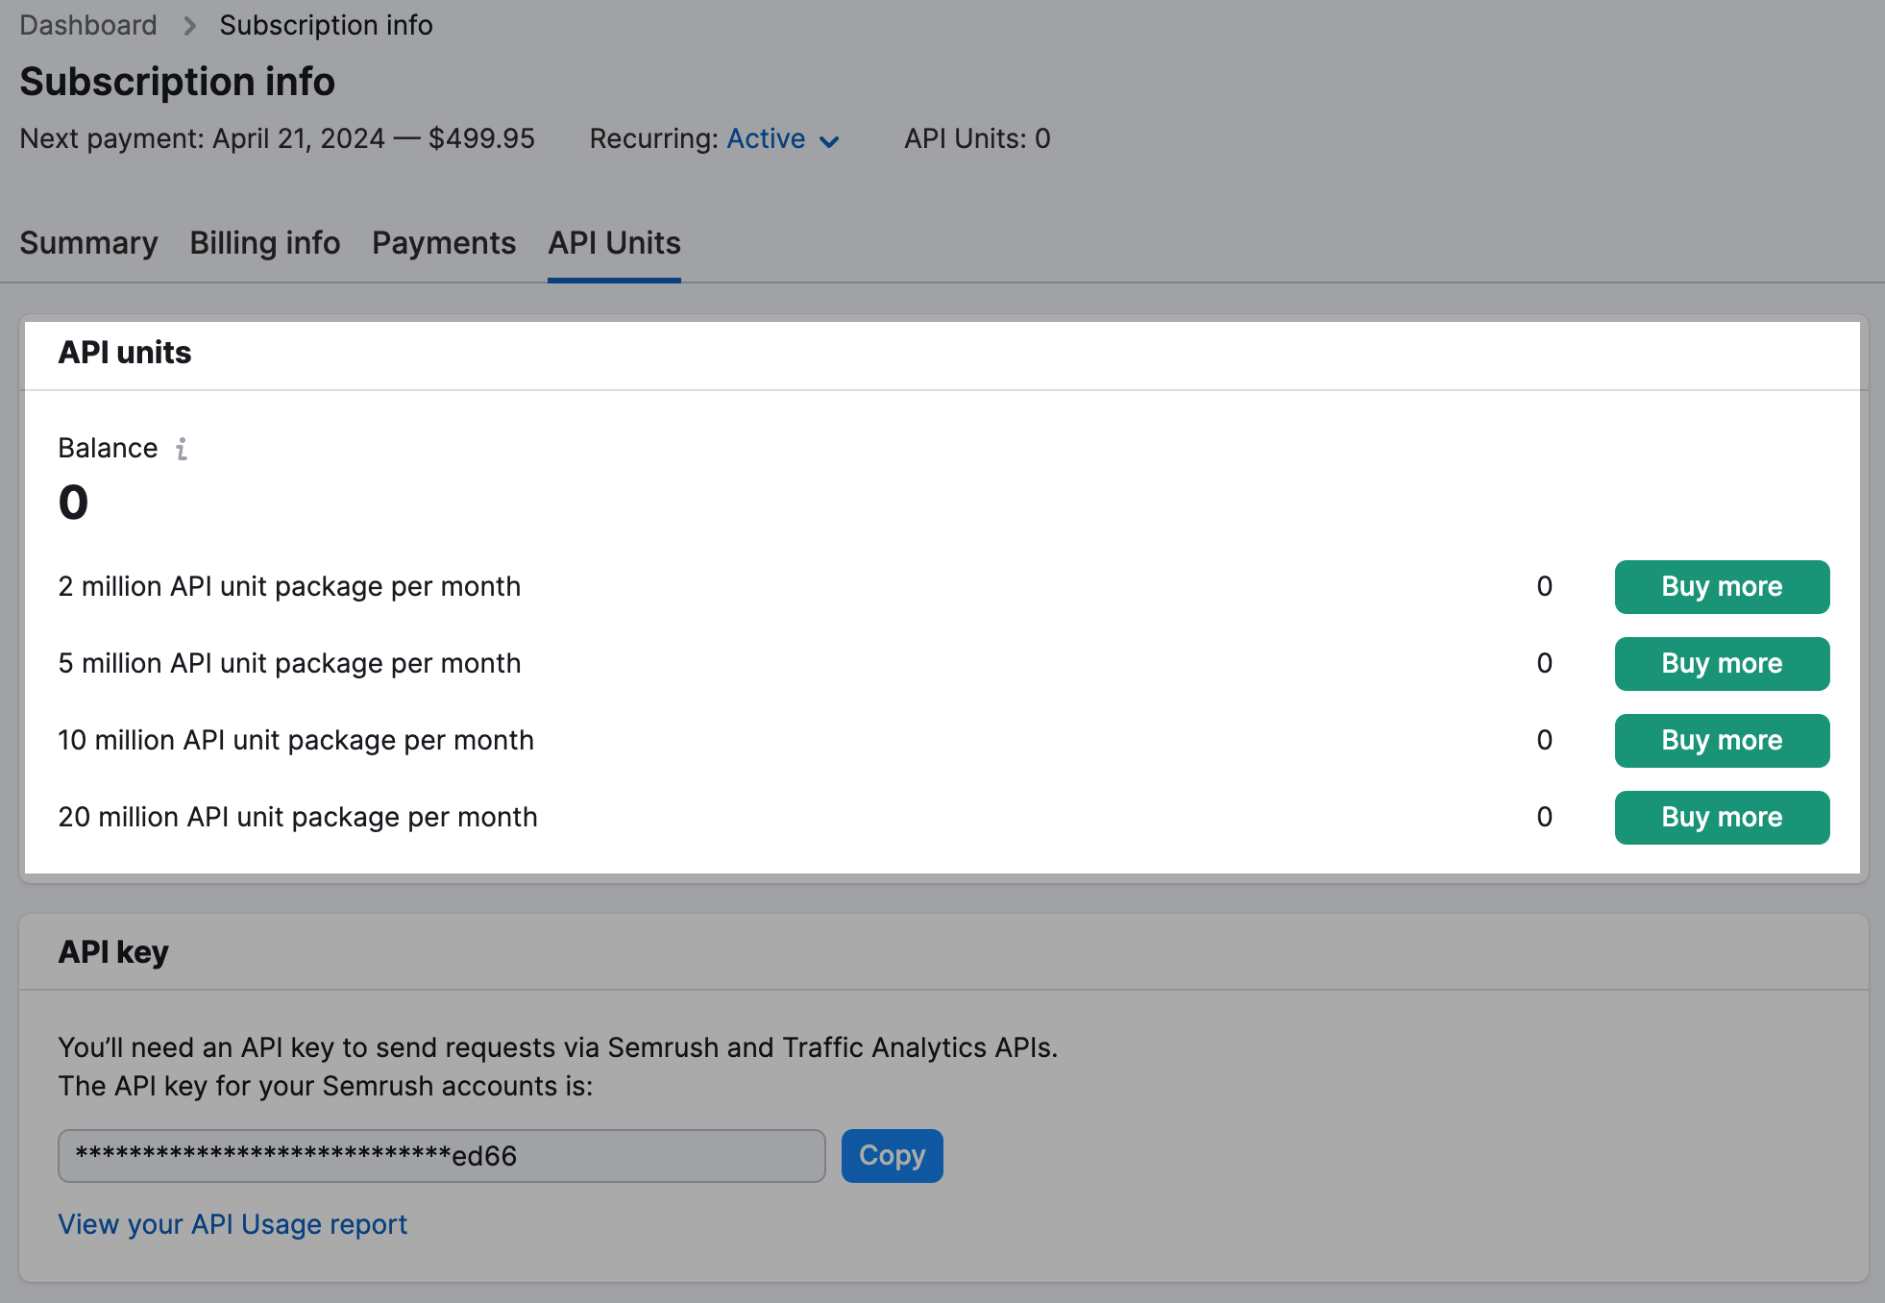This screenshot has height=1303, width=1885.
Task: Click the API key section header
Action: point(113,951)
